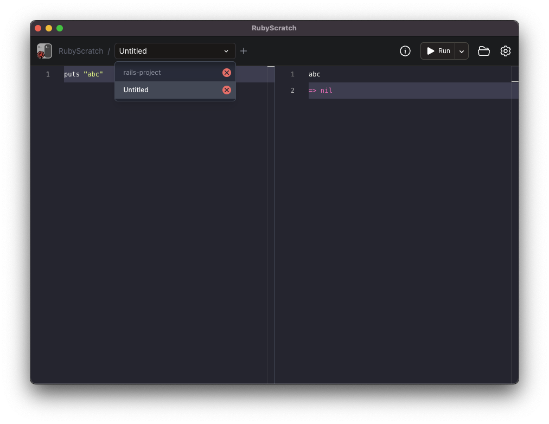Click the puts "abc" code line
This screenshot has width=549, height=424.
[x=84, y=74]
